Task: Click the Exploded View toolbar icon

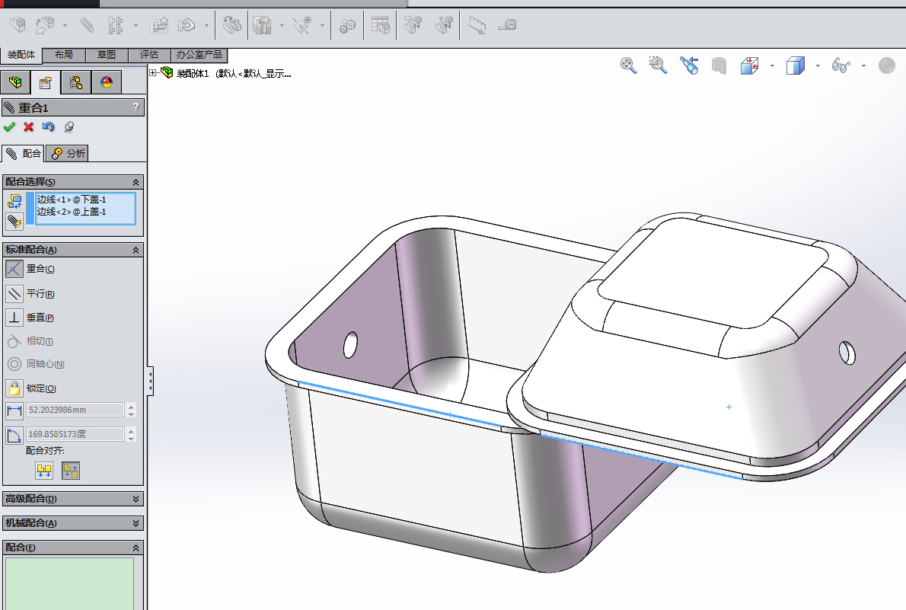Action: [x=413, y=25]
